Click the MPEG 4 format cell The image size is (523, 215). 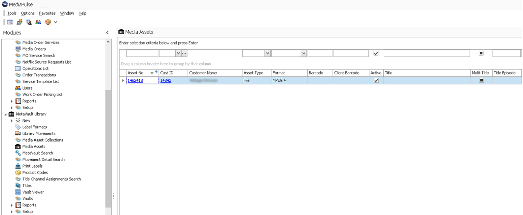click(289, 80)
